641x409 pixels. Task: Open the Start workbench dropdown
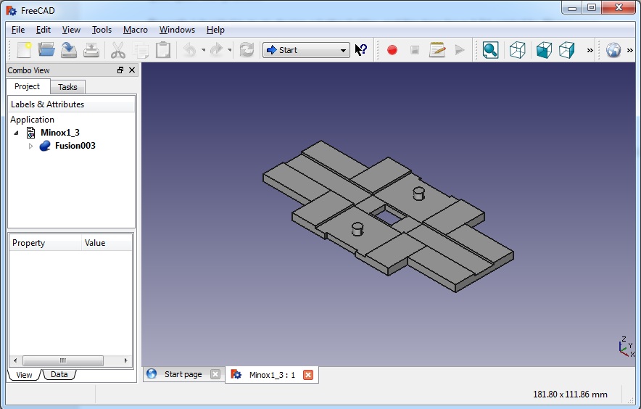tap(306, 50)
